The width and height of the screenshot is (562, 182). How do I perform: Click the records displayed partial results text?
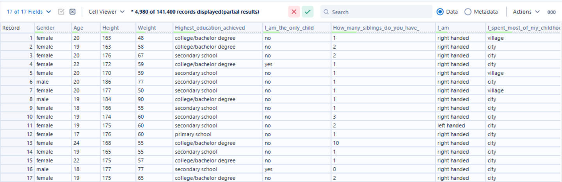pyautogui.click(x=195, y=12)
